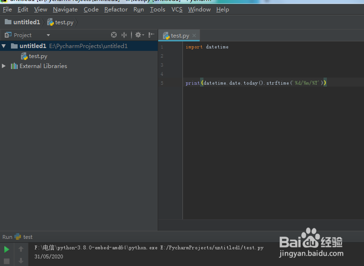This screenshot has width=364, height=266.
Task: Click the Project tool window icon
Action: (8, 35)
